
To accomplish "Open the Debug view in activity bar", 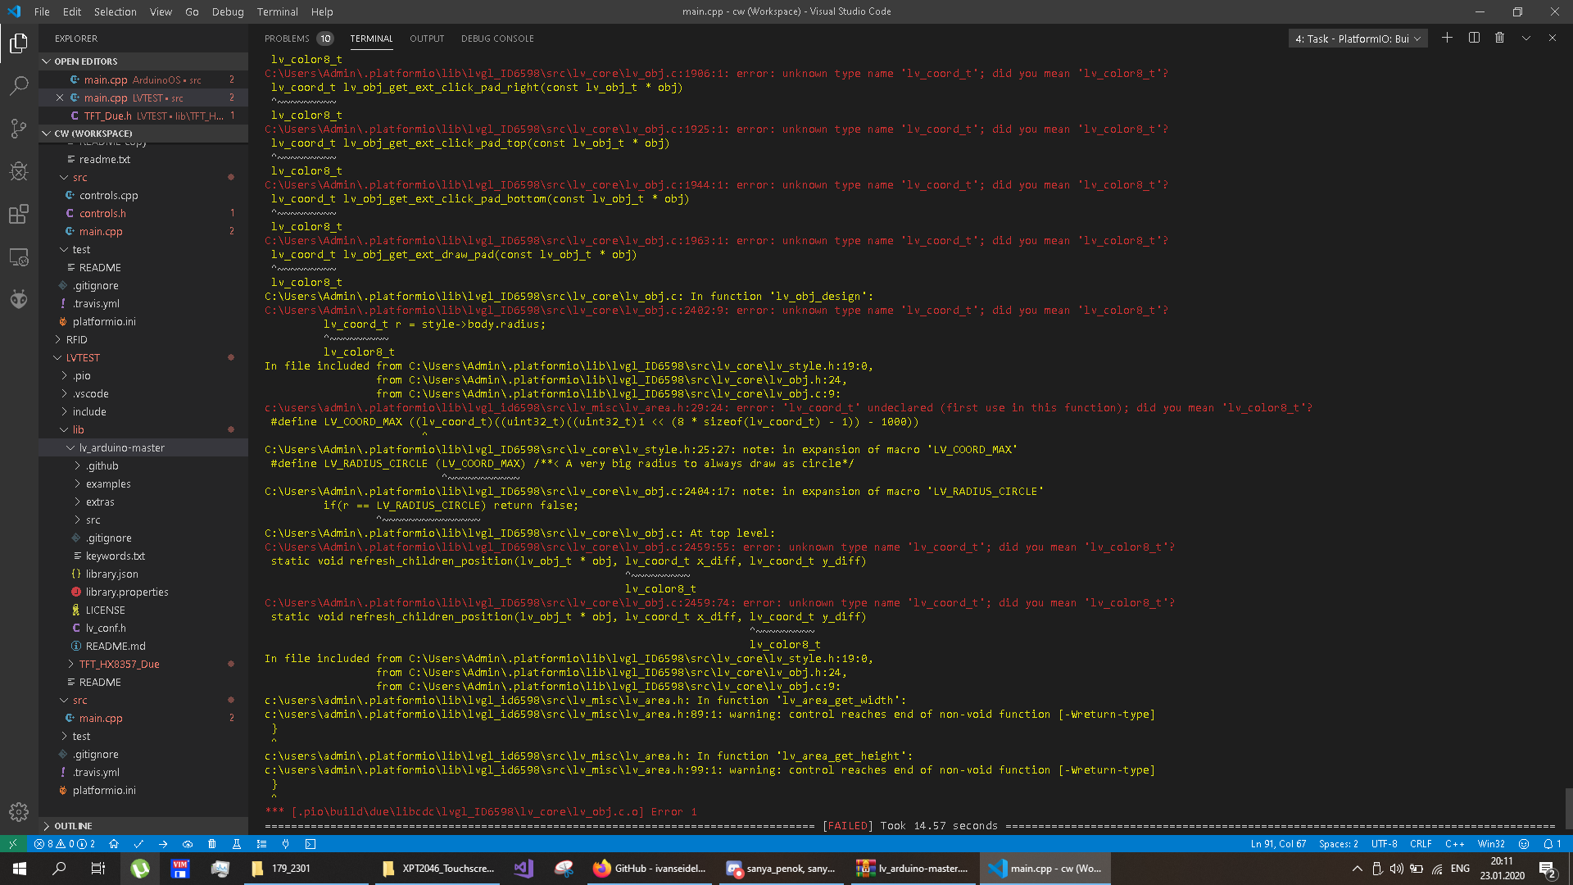I will click(19, 170).
